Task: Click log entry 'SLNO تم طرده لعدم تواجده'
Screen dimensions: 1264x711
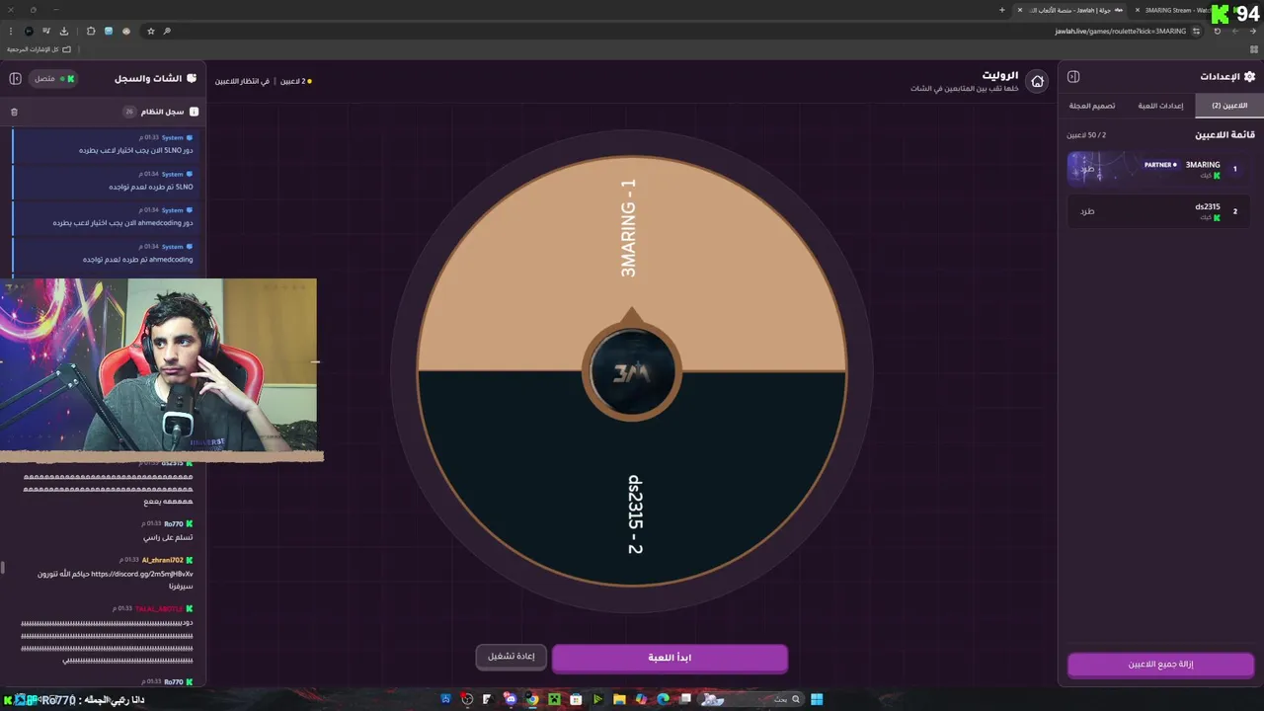Action: tap(151, 187)
